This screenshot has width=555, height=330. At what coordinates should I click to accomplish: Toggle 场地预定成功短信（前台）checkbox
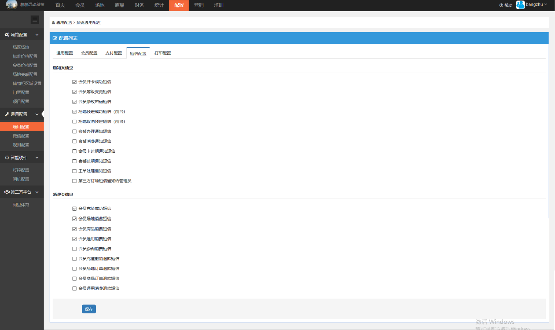coord(74,112)
